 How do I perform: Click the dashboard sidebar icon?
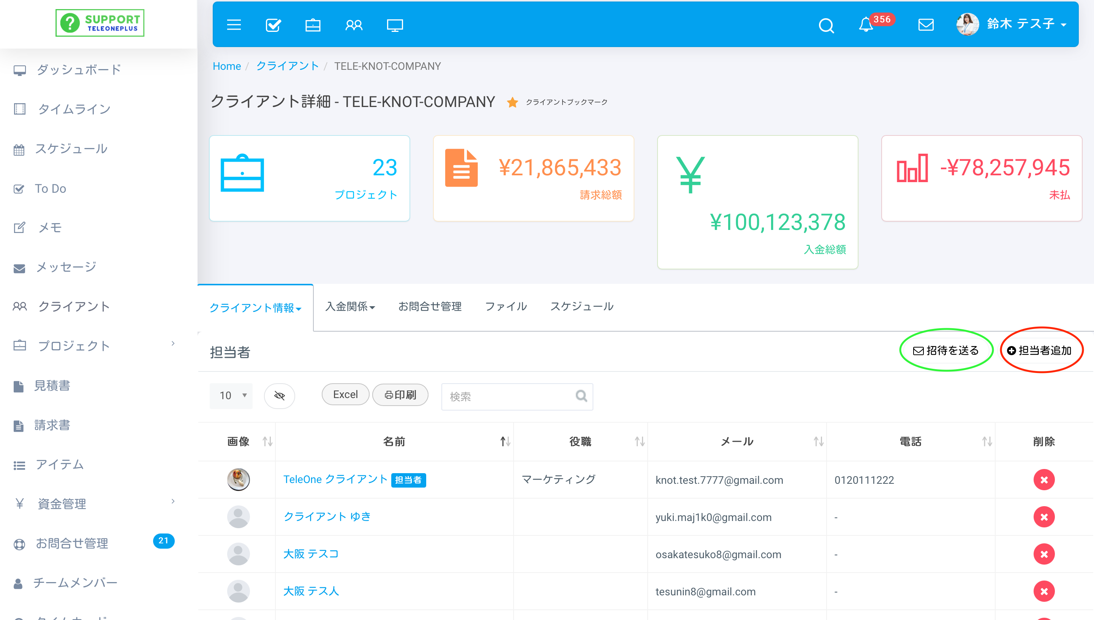coord(19,70)
